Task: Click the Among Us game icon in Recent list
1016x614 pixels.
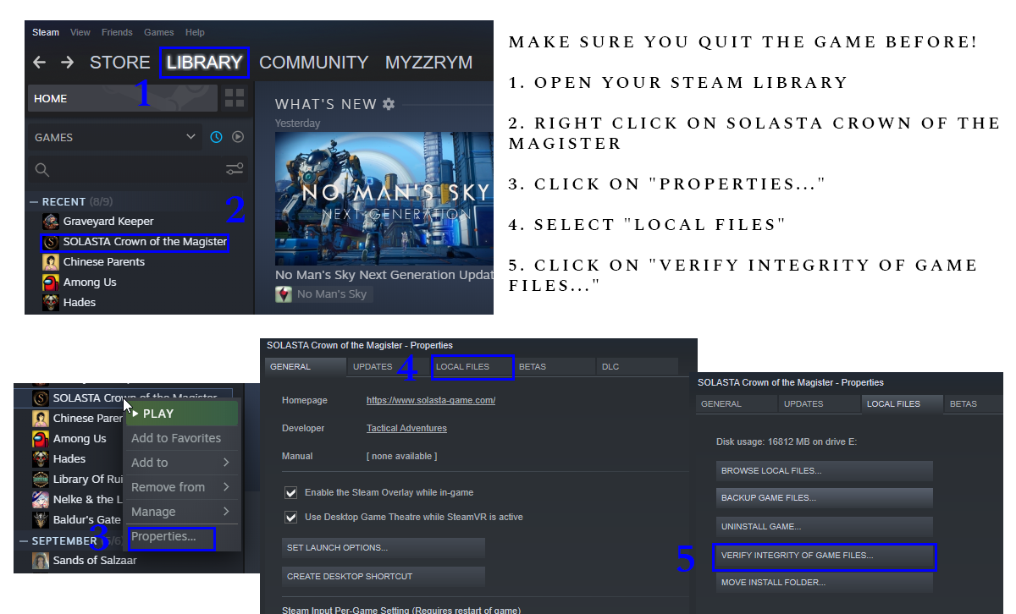Action: (x=51, y=282)
